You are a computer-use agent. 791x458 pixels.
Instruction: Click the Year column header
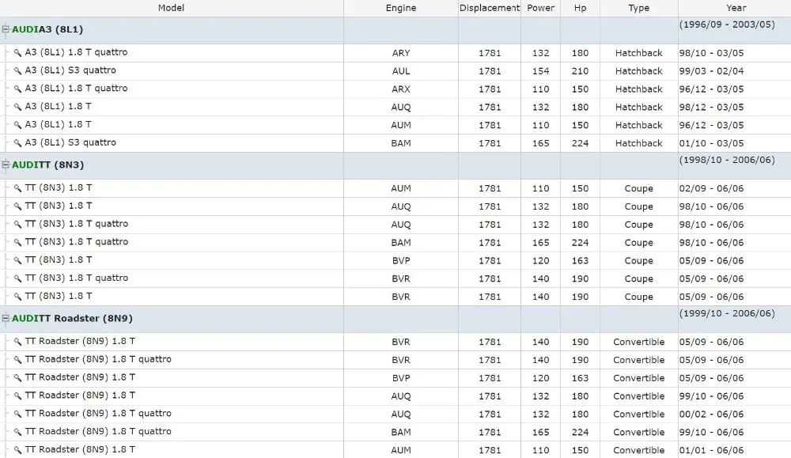pos(736,8)
